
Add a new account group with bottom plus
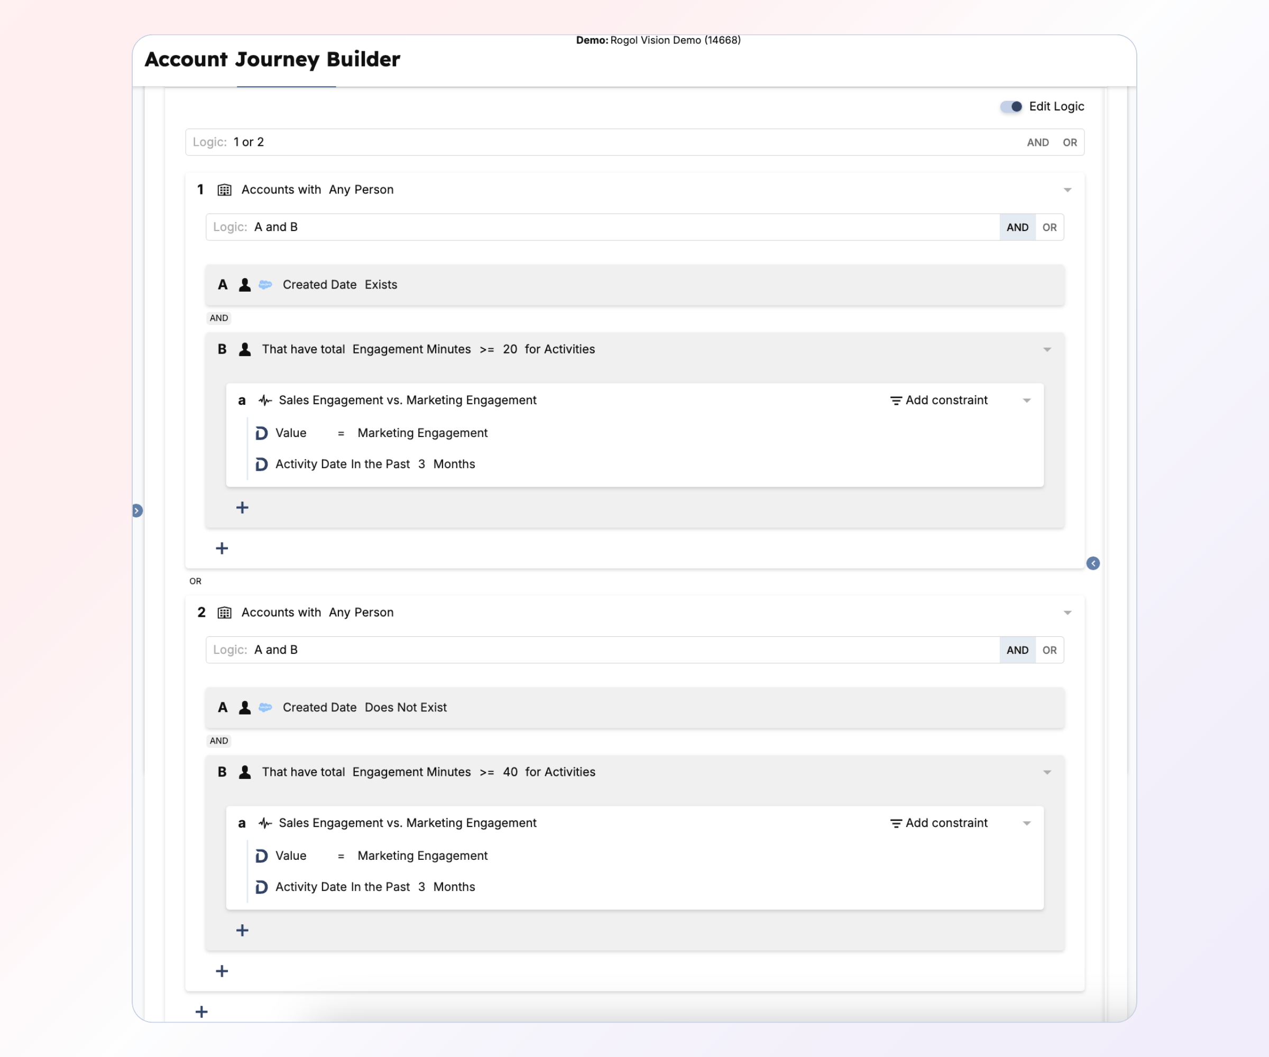pos(202,1011)
